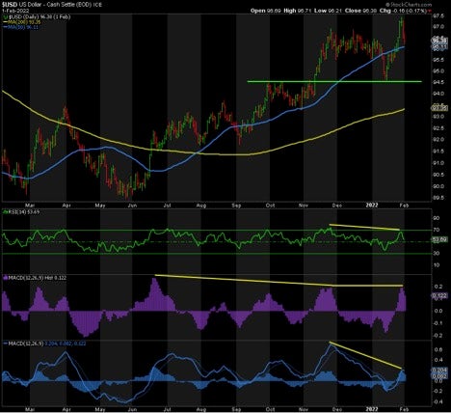Click the Jun label on bottom axis
Viewport: 451px width, 413px height.
coord(132,409)
